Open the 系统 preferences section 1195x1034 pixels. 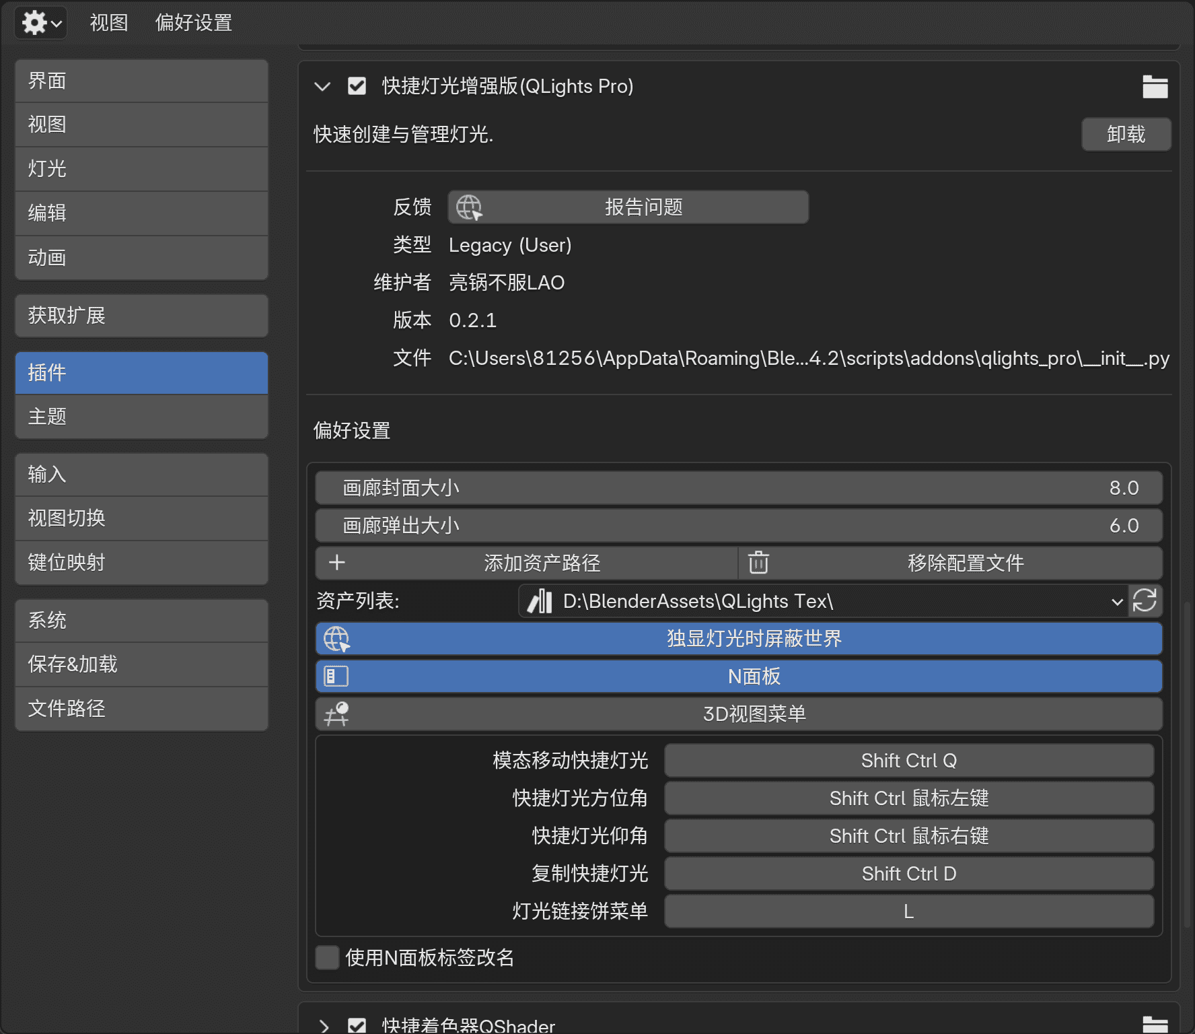(141, 621)
